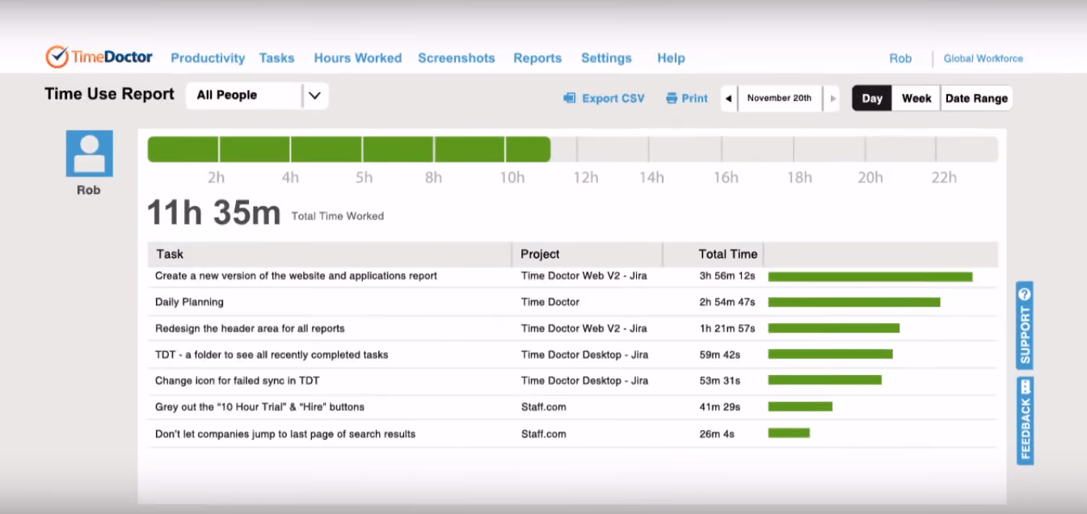Click the November 20th date field
The width and height of the screenshot is (1087, 514).
coord(779,99)
